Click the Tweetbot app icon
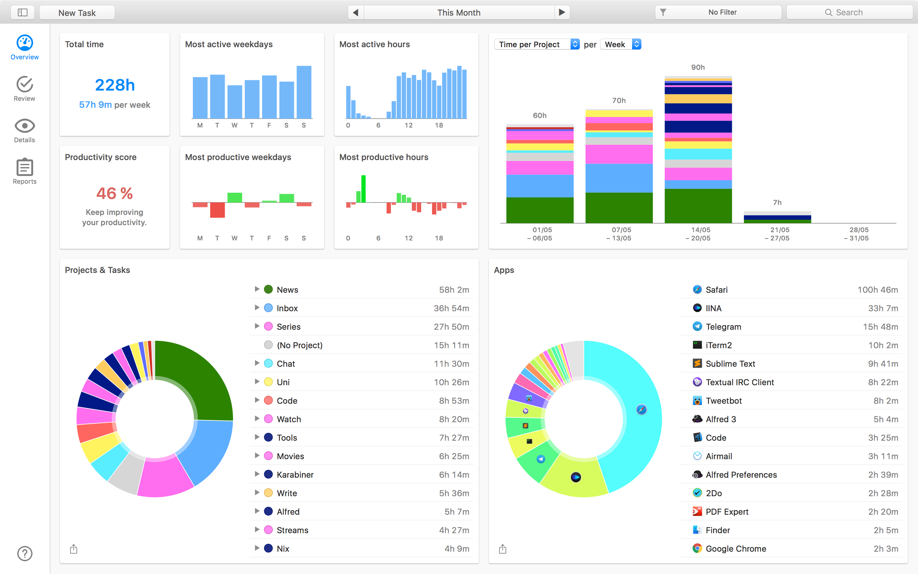Image resolution: width=918 pixels, height=574 pixels. pos(697,401)
